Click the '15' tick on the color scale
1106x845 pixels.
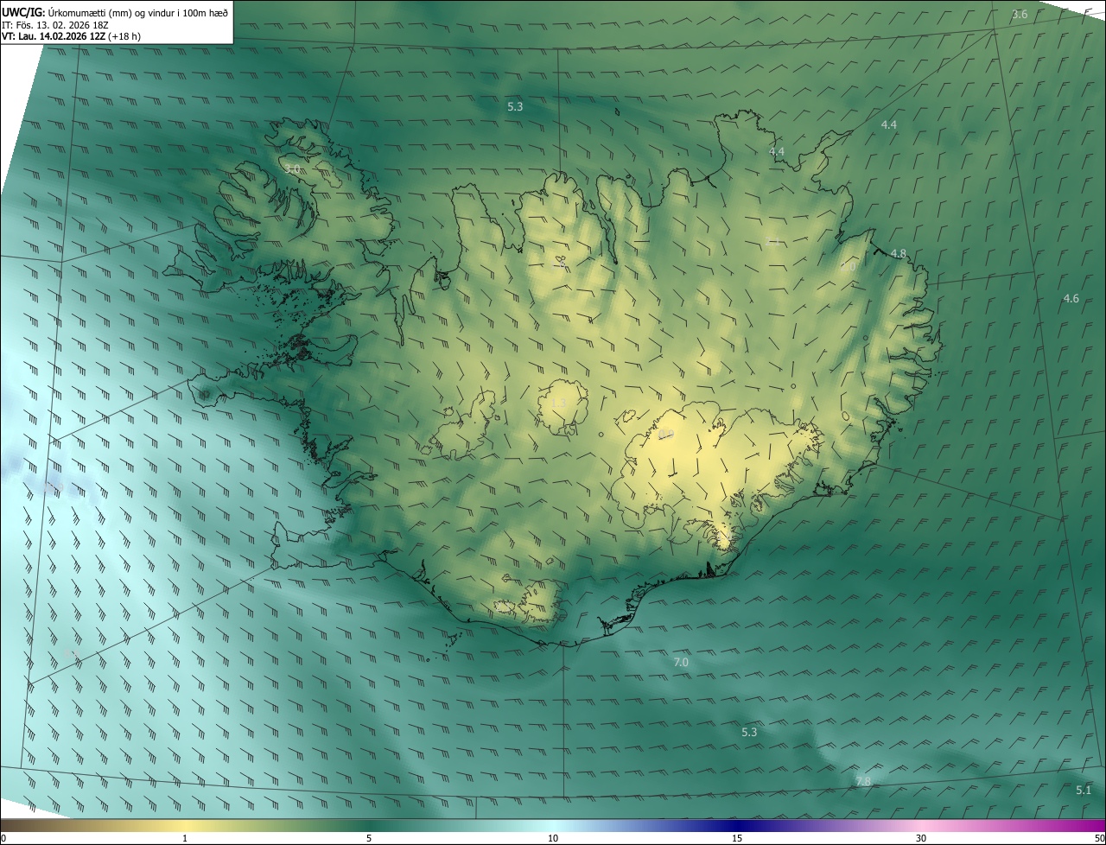pyautogui.click(x=737, y=838)
